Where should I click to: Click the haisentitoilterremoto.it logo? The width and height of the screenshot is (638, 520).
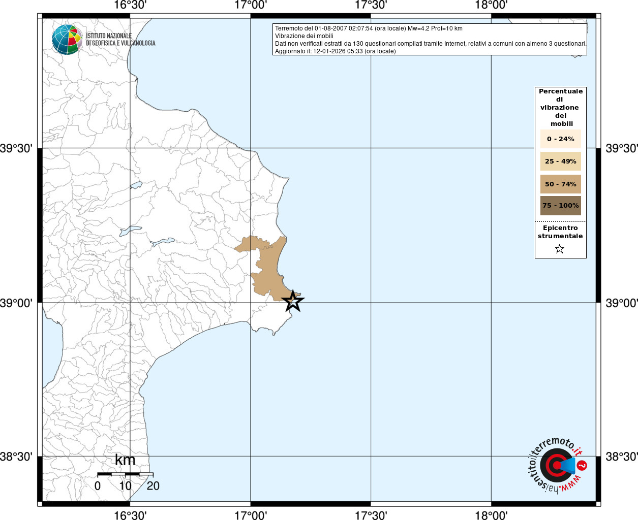coord(558,465)
